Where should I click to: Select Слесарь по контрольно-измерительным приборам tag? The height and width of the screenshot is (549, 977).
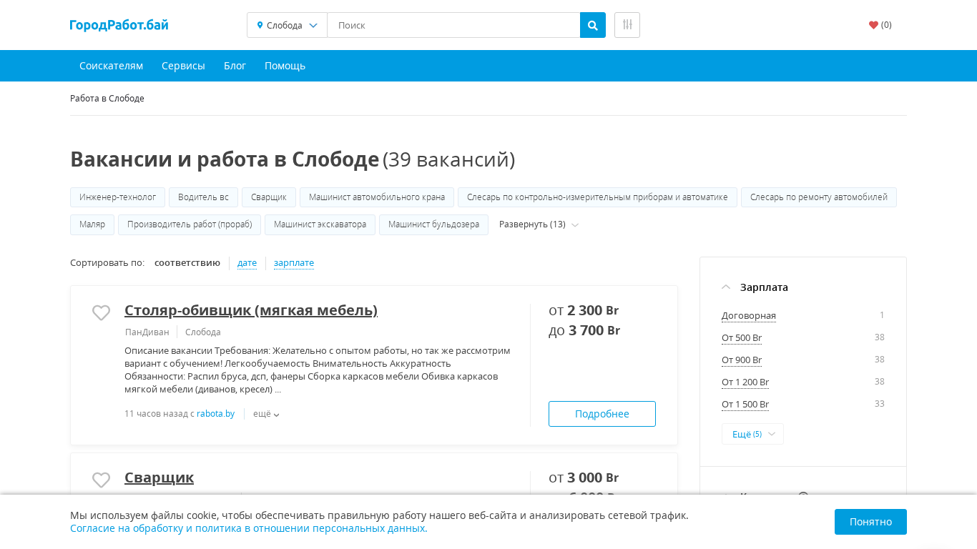coord(597,197)
